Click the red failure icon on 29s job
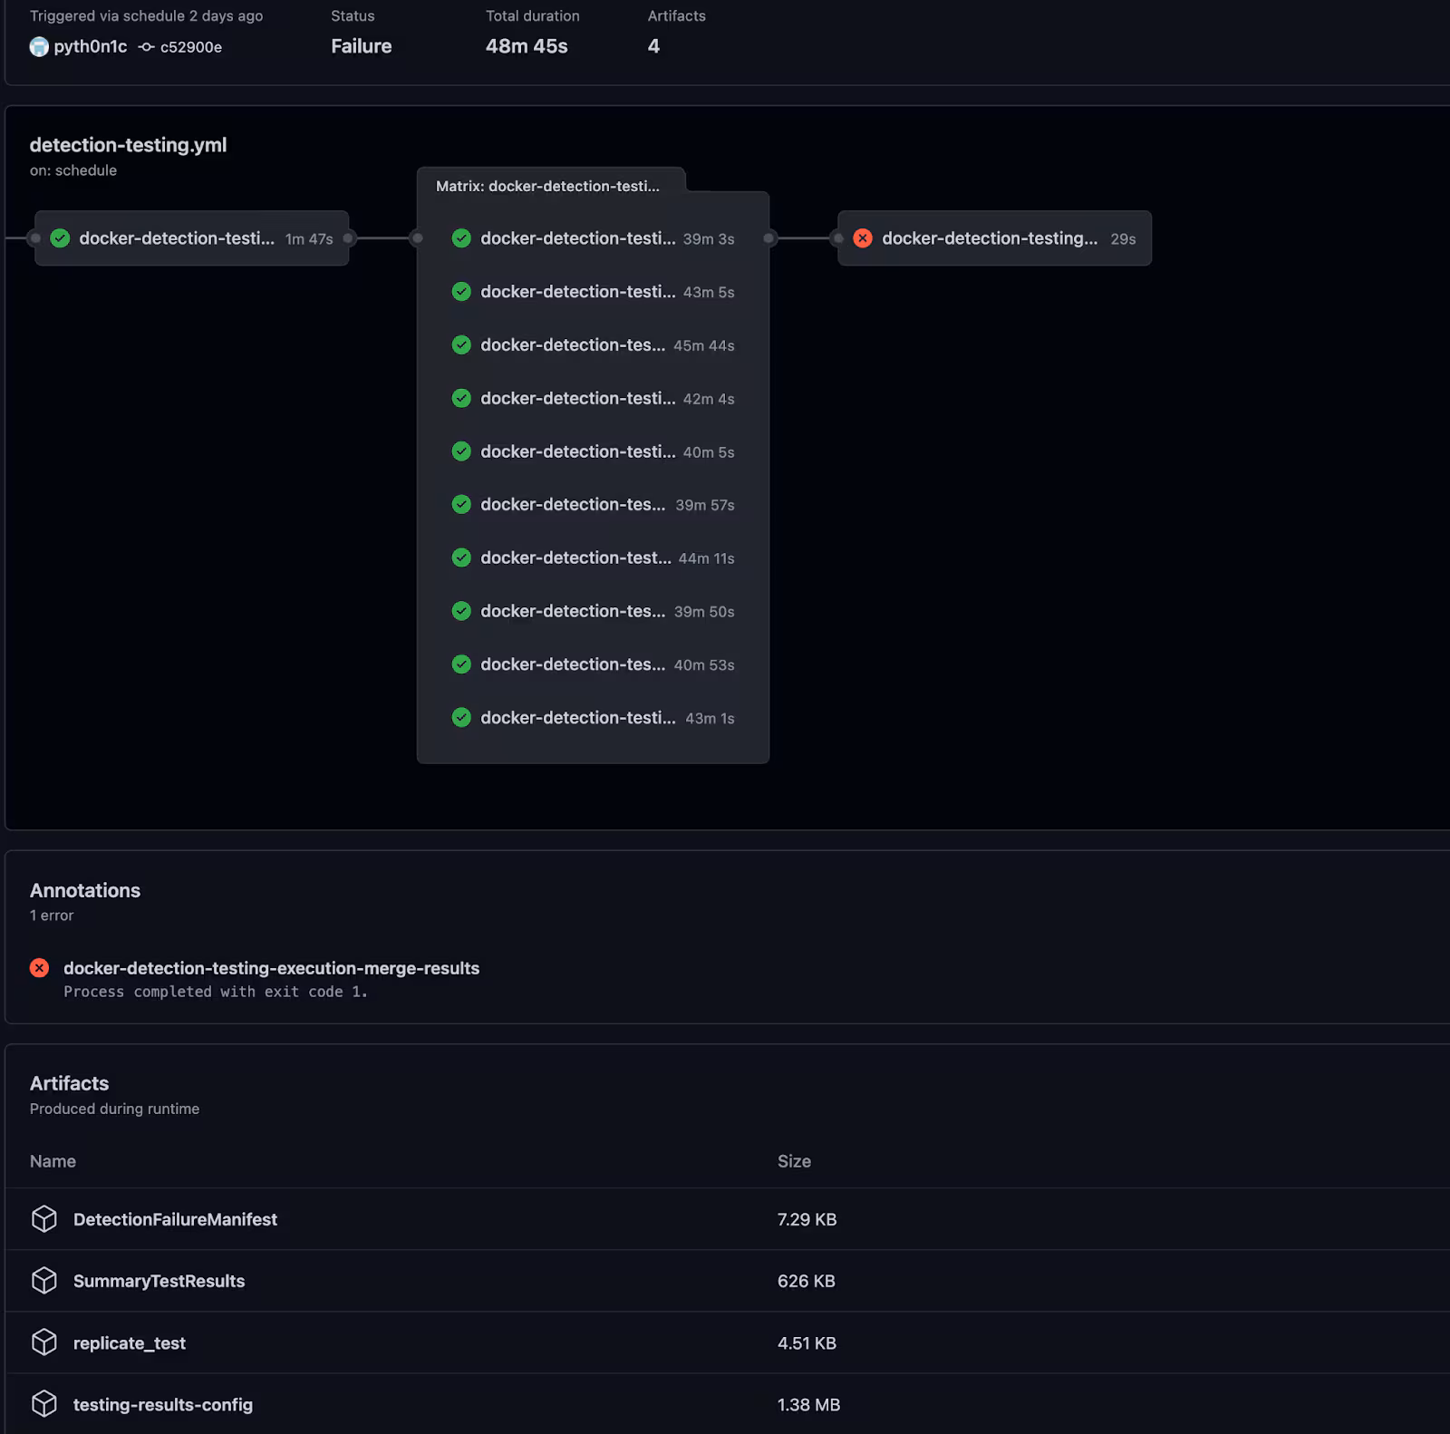Image resolution: width=1450 pixels, height=1434 pixels. [x=863, y=238]
